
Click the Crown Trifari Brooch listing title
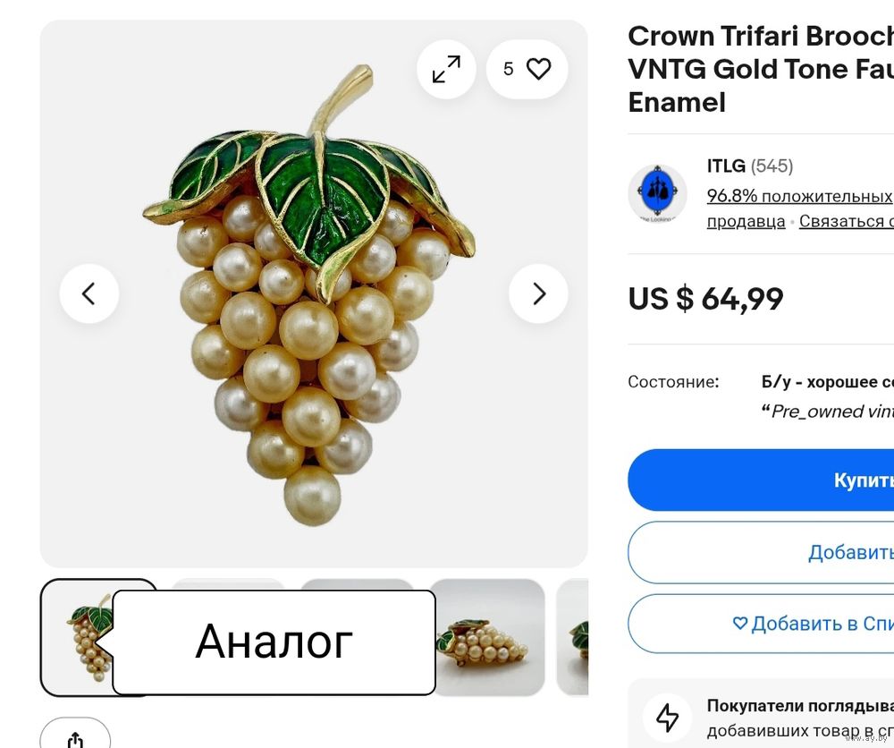(761, 70)
